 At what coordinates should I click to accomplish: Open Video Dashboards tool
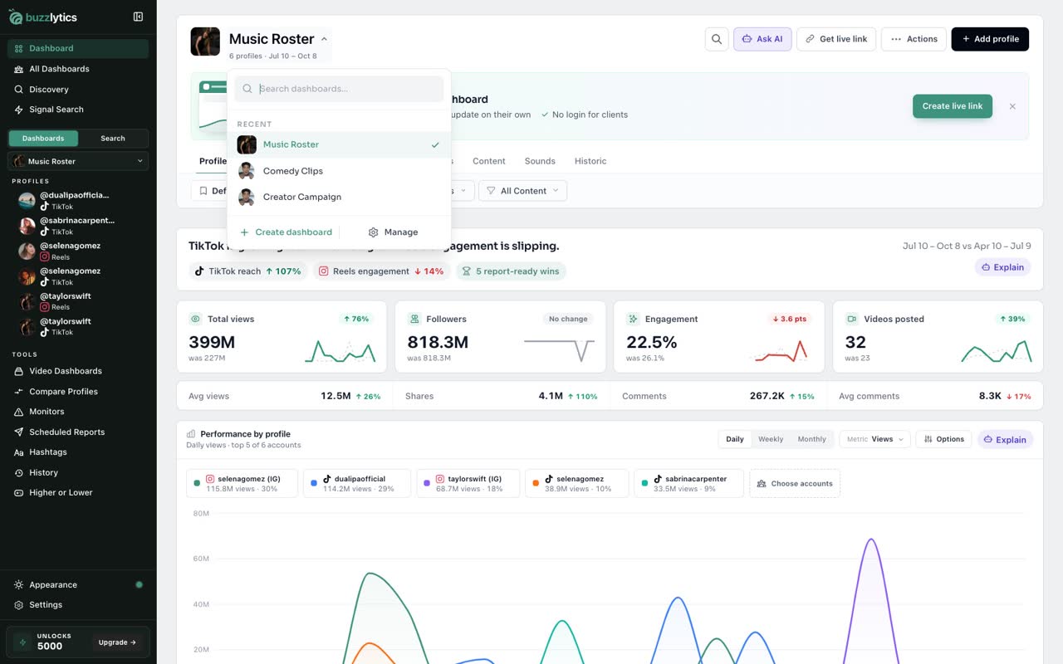coord(78,371)
